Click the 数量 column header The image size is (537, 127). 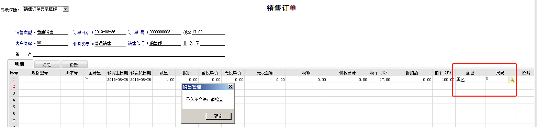pos(164,73)
